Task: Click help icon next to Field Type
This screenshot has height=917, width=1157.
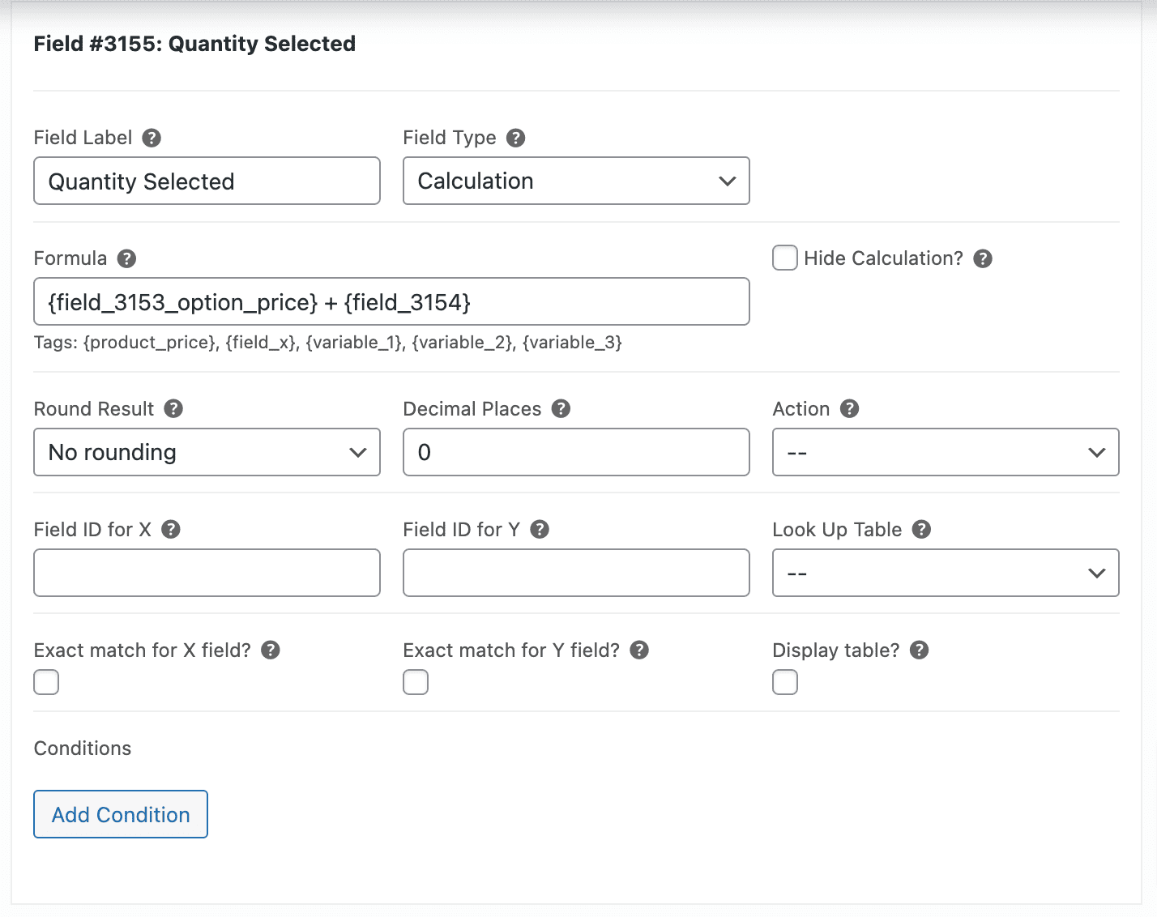Action: pyautogui.click(x=516, y=138)
